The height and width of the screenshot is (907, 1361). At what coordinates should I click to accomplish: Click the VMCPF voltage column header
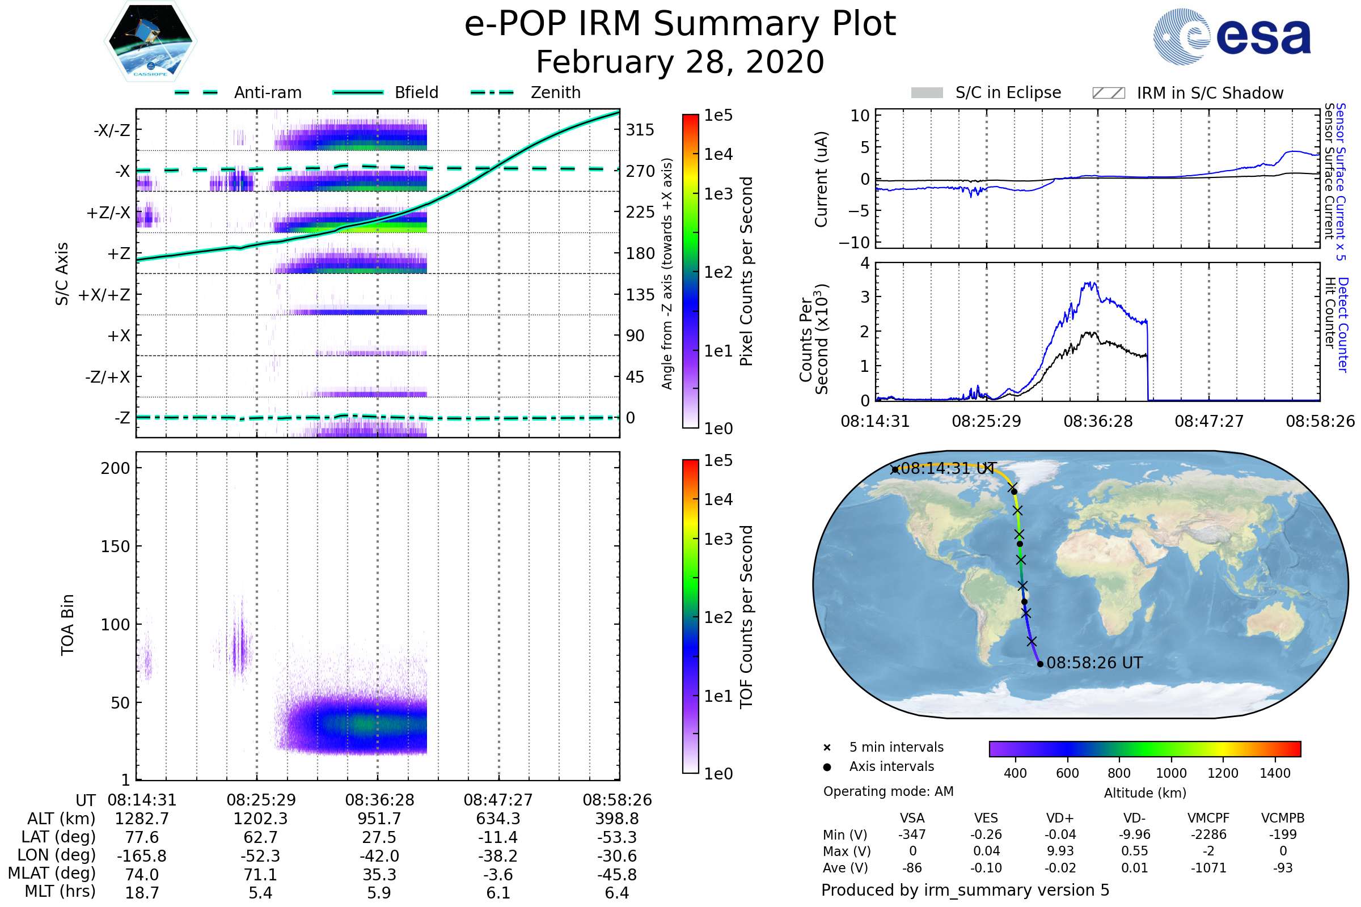(1208, 818)
